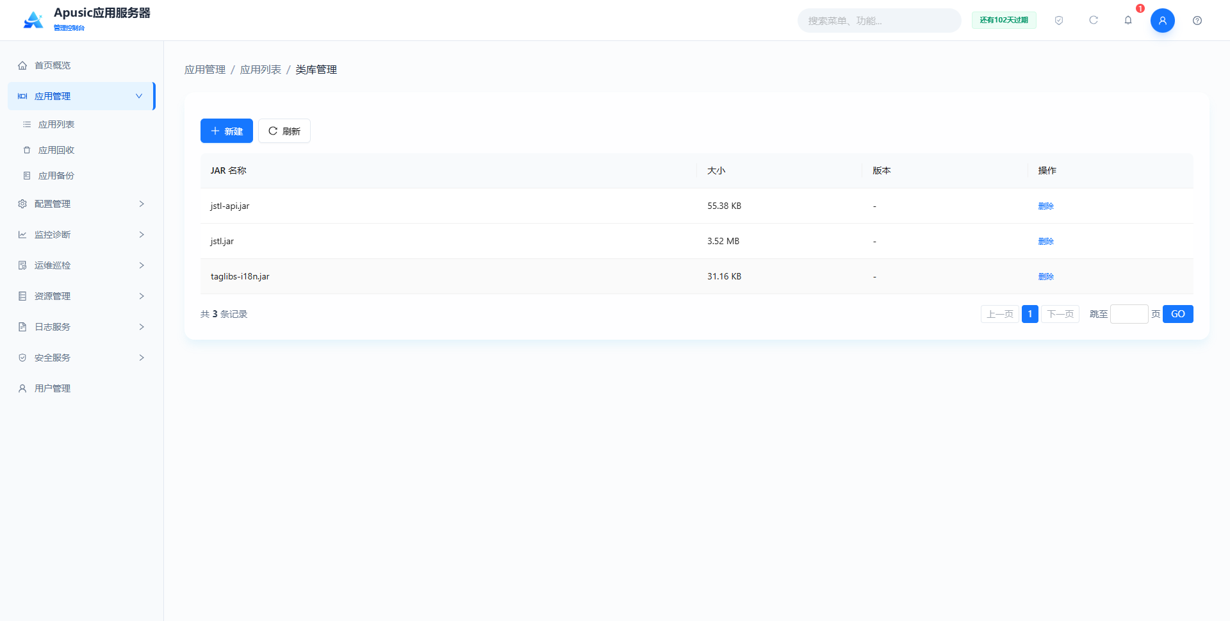Click the 应用列表 breadcrumb link
This screenshot has width=1230, height=621.
261,69
